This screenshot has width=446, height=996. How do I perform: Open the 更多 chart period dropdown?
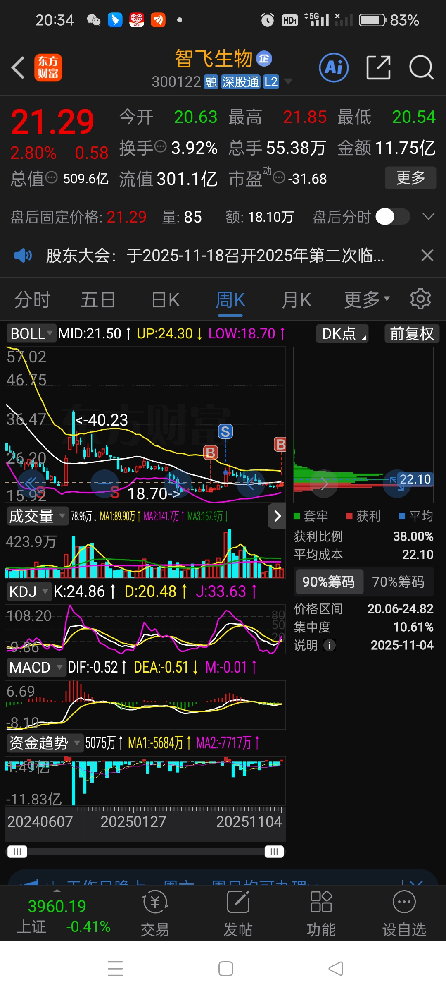[367, 299]
